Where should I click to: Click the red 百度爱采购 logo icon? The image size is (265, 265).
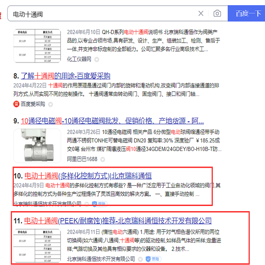16,104
